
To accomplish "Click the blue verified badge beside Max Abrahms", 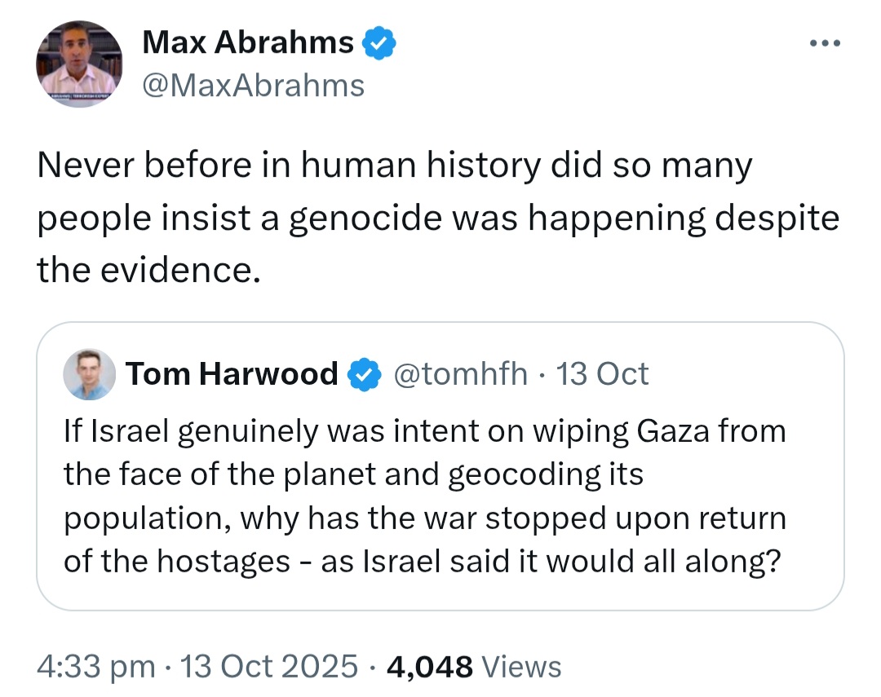I will pyautogui.click(x=379, y=42).
